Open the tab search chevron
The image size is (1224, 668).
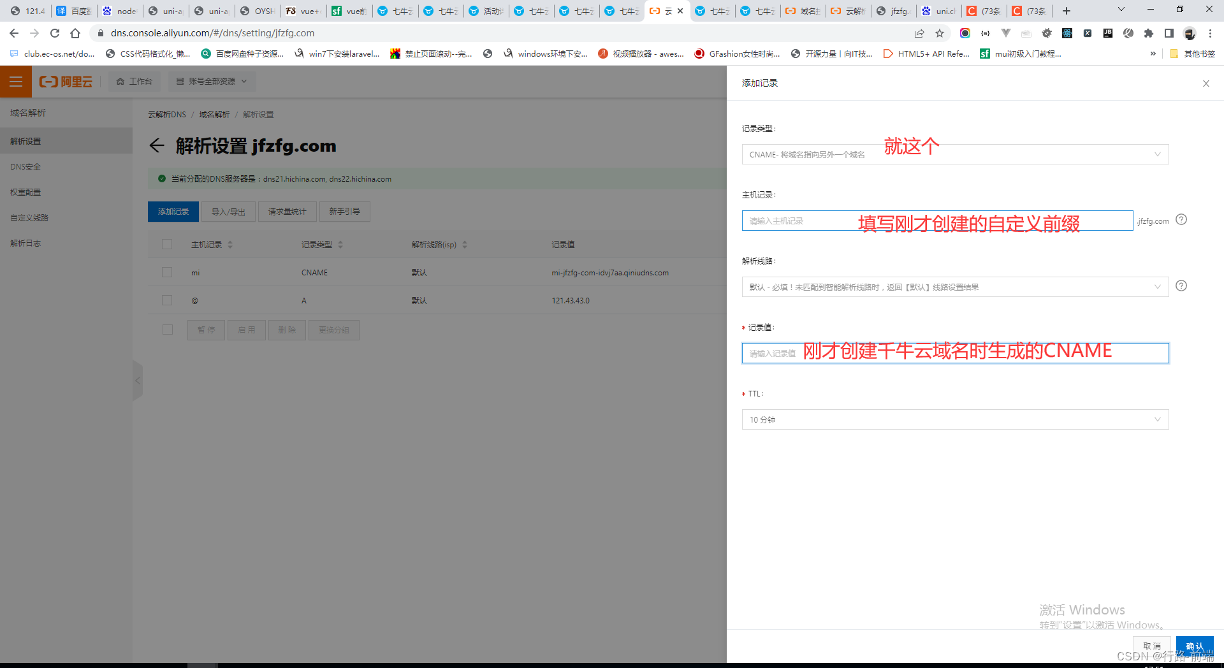(x=1121, y=10)
